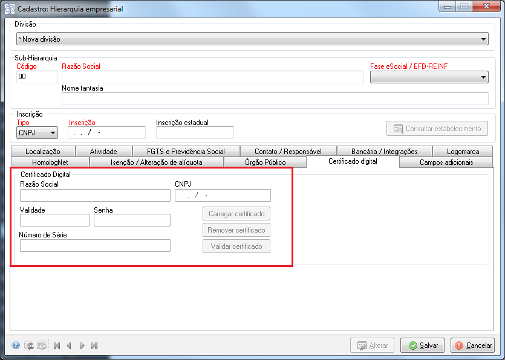Click the refresh data icon in bottom toolbar

click(x=28, y=346)
